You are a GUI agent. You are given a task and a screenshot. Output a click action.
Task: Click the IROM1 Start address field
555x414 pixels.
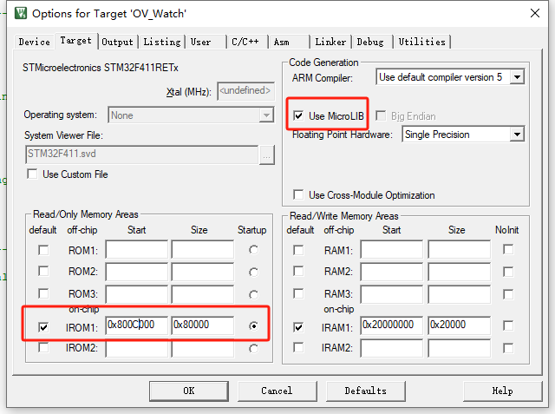136,325
